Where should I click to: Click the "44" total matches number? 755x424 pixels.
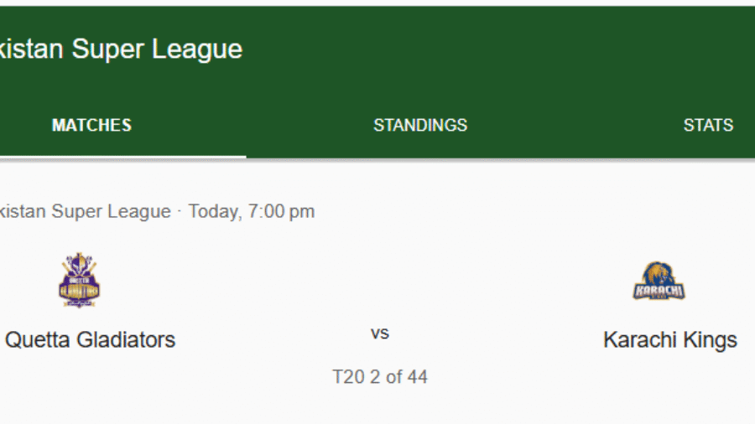(x=417, y=377)
